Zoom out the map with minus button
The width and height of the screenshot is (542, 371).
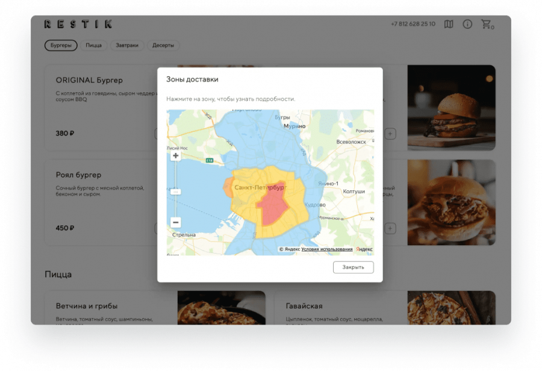click(176, 222)
